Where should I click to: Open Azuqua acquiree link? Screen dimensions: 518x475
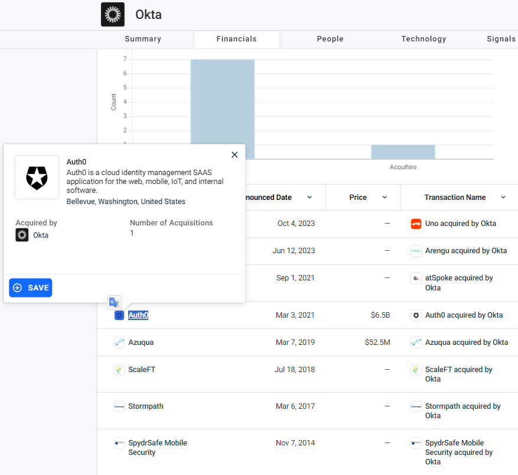coord(141,342)
